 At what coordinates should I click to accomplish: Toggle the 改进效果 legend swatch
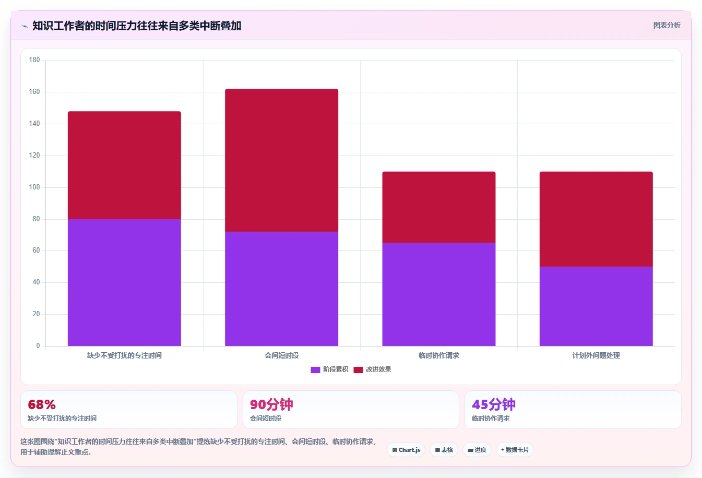click(358, 369)
